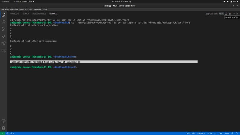This screenshot has height=135, width=240.
Task: Click the Linux configuration in status bar
Action: tap(226, 133)
